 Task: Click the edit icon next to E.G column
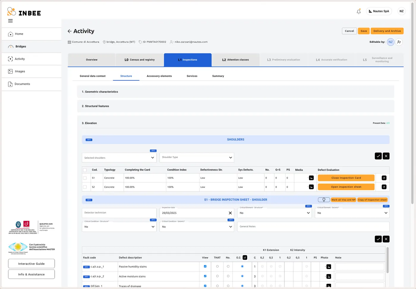pos(245,258)
